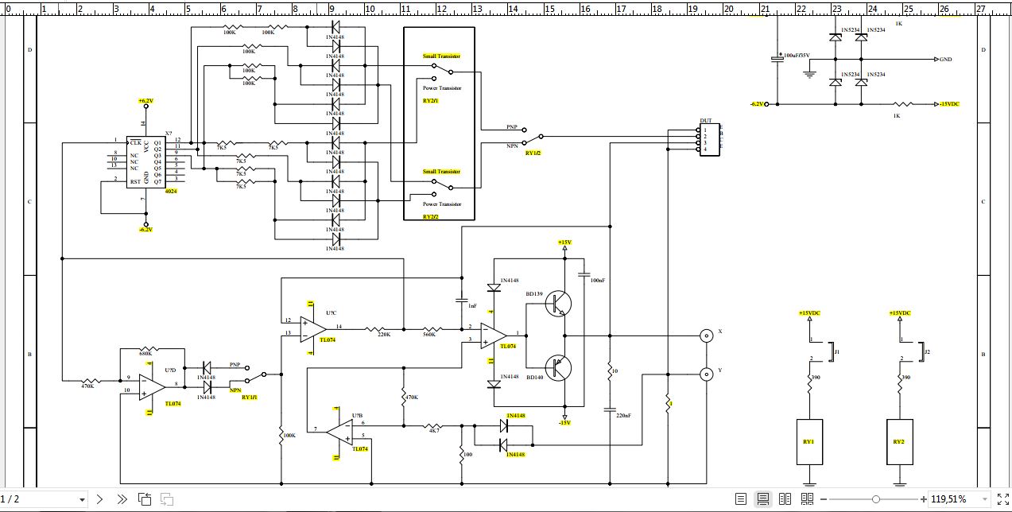Switch to two-page continuous view
The image size is (1012, 512).
pos(808,499)
